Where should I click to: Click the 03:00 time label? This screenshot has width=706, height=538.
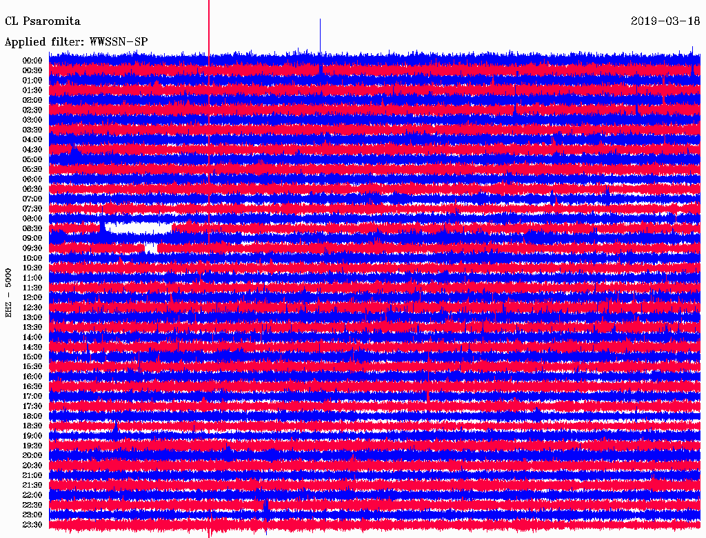tap(32, 120)
